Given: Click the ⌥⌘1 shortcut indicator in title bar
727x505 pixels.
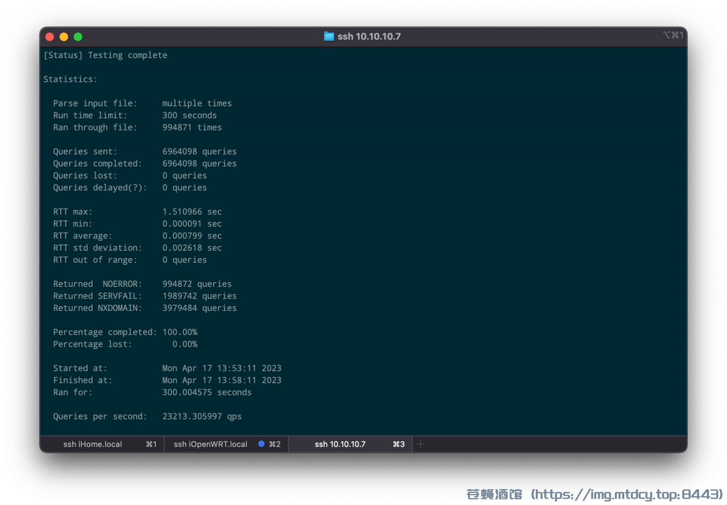Looking at the screenshot, I should 673,35.
